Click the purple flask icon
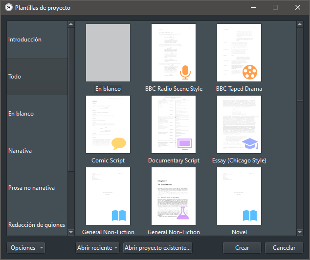The height and width of the screenshot is (260, 310). [183, 213]
